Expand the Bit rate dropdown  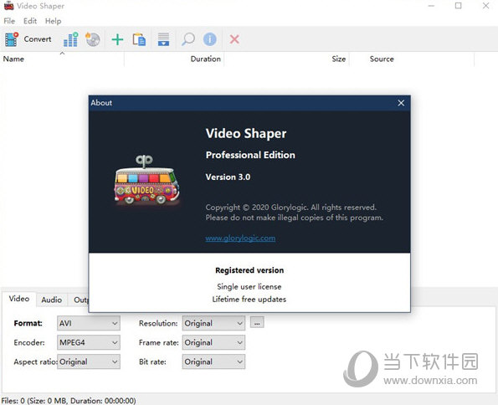pos(213,361)
